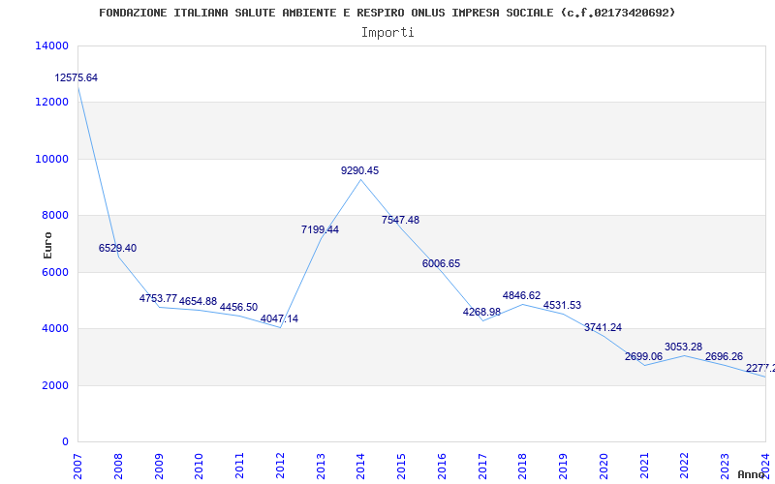Select year 2012 on the x-axis
This screenshot has height=484, width=775.
(280, 467)
